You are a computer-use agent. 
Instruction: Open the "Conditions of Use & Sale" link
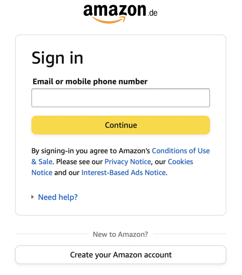tap(181, 151)
